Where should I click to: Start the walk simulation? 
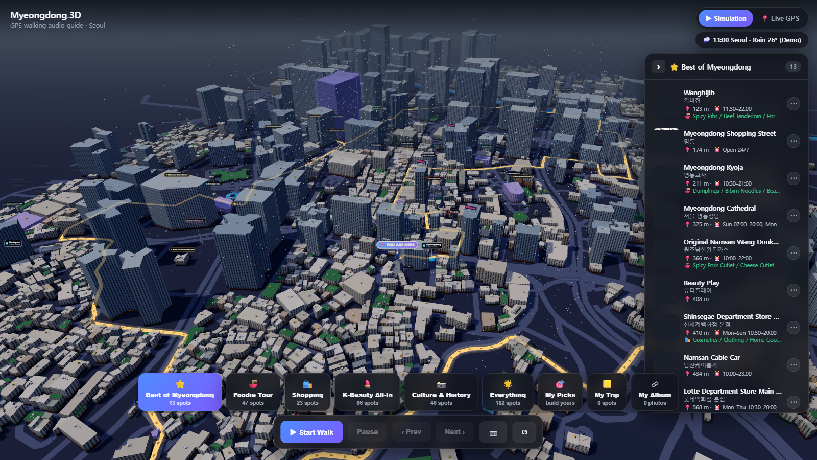[x=311, y=432]
